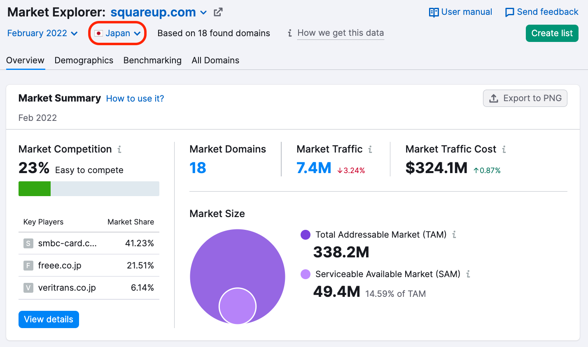Screen dimensions: 588x347
Task: Click the Create list button
Action: 552,33
